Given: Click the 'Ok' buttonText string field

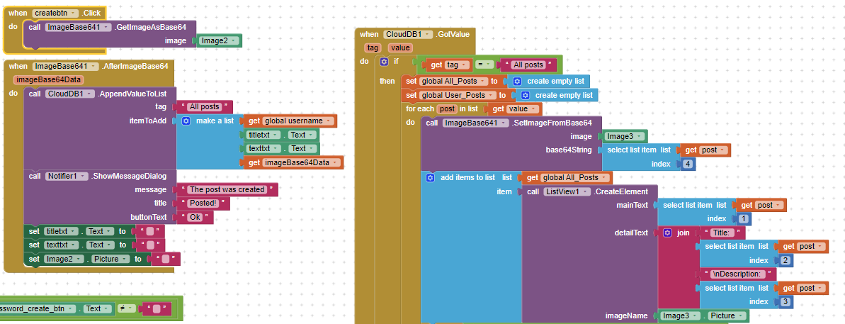Looking at the screenshot, I should (x=194, y=217).
